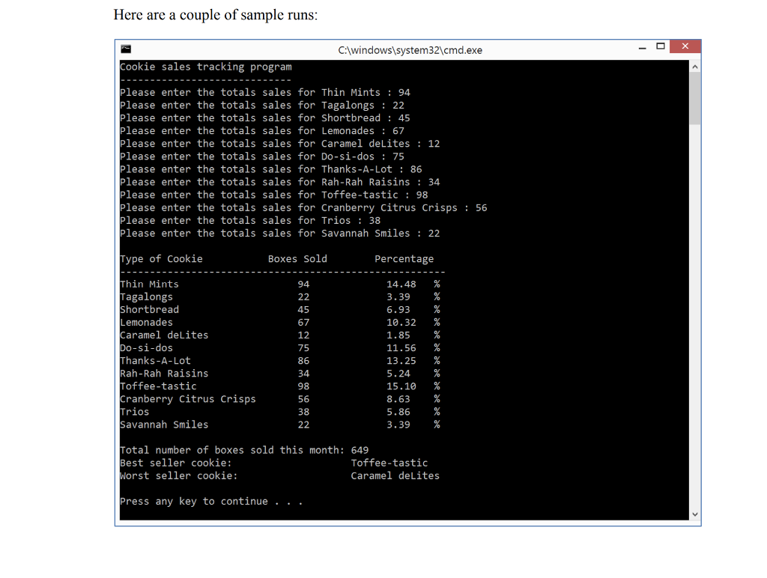Click the Rah-Rah Raisins : 34 prompt line
The width and height of the screenshot is (767, 578).
pyautogui.click(x=280, y=182)
